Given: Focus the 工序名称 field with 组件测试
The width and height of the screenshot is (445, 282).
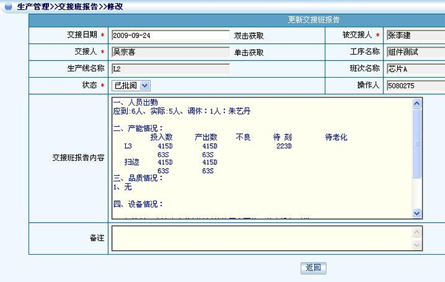Looking at the screenshot, I should click(x=414, y=52).
